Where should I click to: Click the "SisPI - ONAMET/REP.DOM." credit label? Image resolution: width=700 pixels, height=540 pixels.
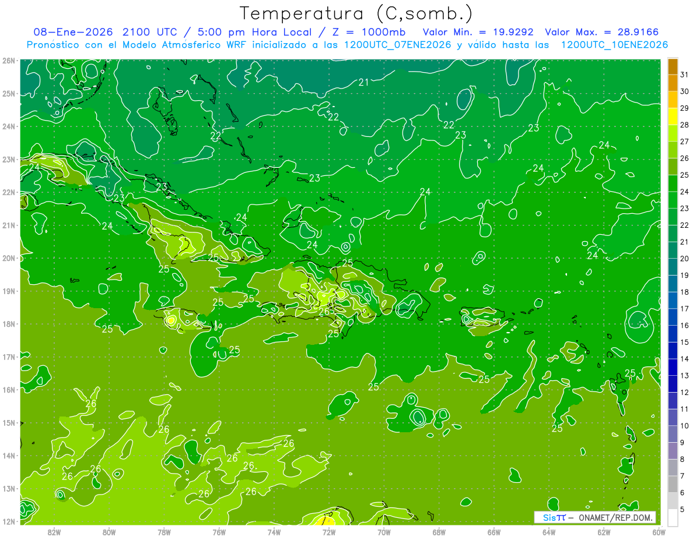point(595,517)
